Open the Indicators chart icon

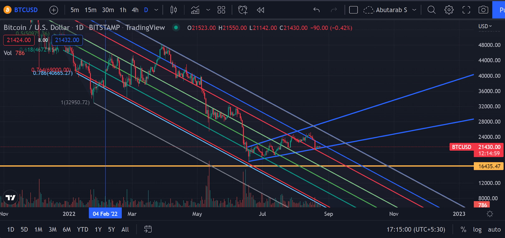[195, 10]
